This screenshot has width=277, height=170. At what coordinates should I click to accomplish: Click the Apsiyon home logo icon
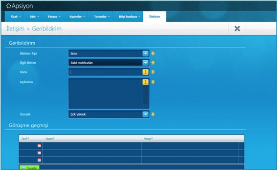8,6
